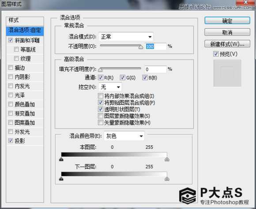Uncheck 透明形状图层 checkbox
This screenshot has width=256, height=209.
click(x=100, y=109)
